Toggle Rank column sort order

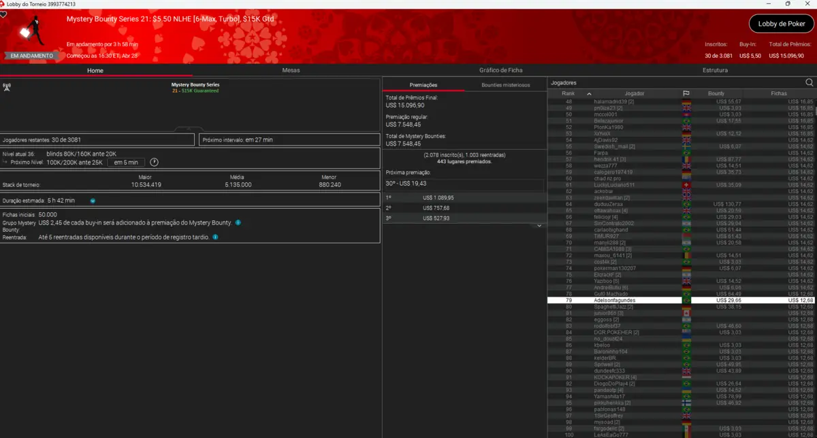point(589,93)
